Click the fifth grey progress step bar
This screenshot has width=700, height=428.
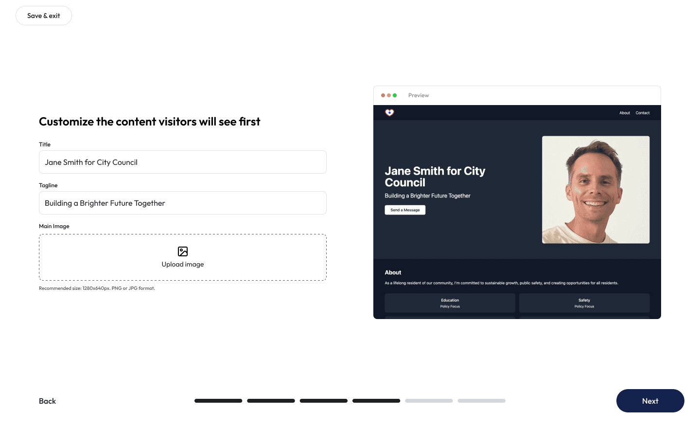[429, 401]
